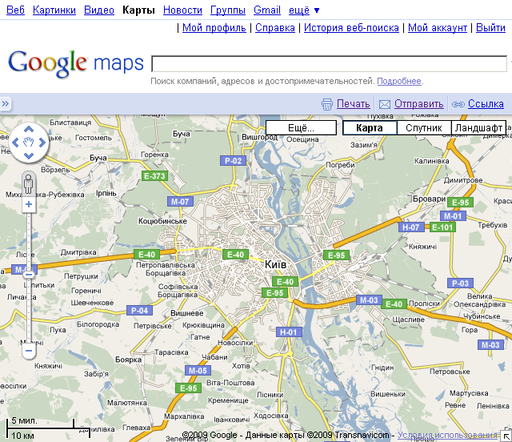This screenshot has height=442, width=512.
Task: Click the envelope icon next to Отправить
Action: pyautogui.click(x=385, y=104)
